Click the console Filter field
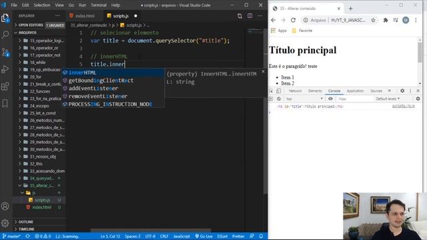 click(355, 99)
